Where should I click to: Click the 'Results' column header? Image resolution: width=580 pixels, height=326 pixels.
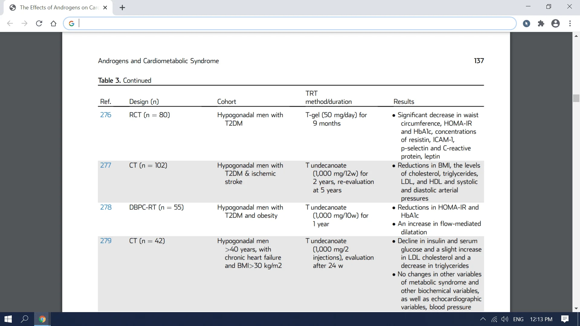click(x=404, y=102)
